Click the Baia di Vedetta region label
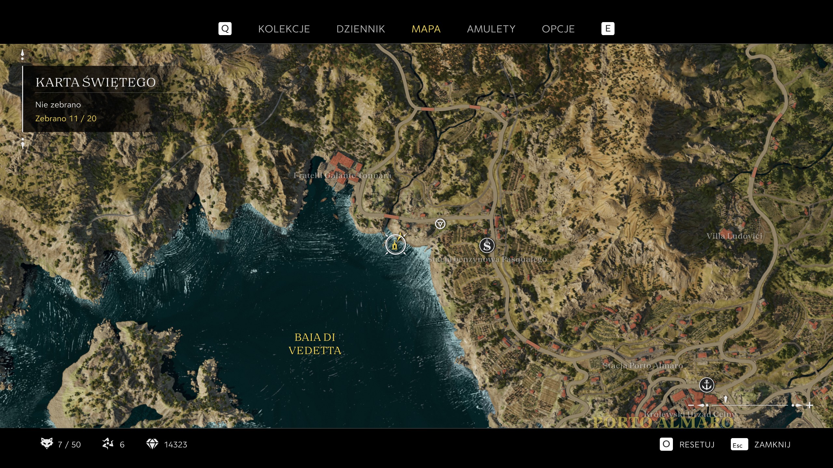833x468 pixels. (x=315, y=344)
